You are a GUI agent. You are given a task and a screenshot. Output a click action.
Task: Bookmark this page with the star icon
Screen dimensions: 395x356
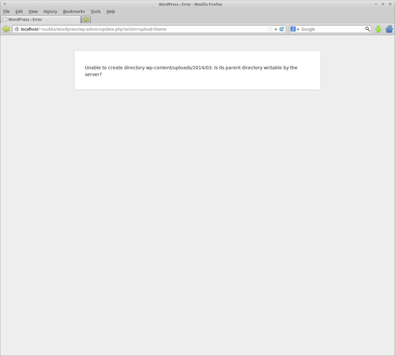[270, 29]
